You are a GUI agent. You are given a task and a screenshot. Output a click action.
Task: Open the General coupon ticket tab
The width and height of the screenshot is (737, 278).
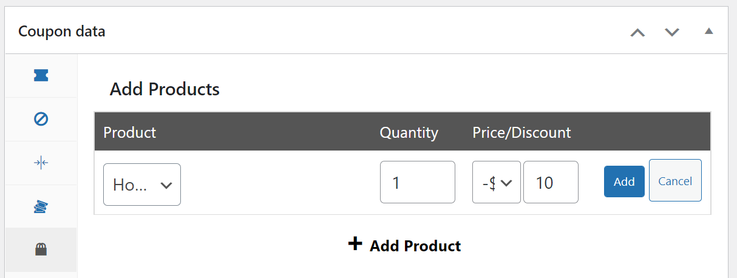pos(41,75)
